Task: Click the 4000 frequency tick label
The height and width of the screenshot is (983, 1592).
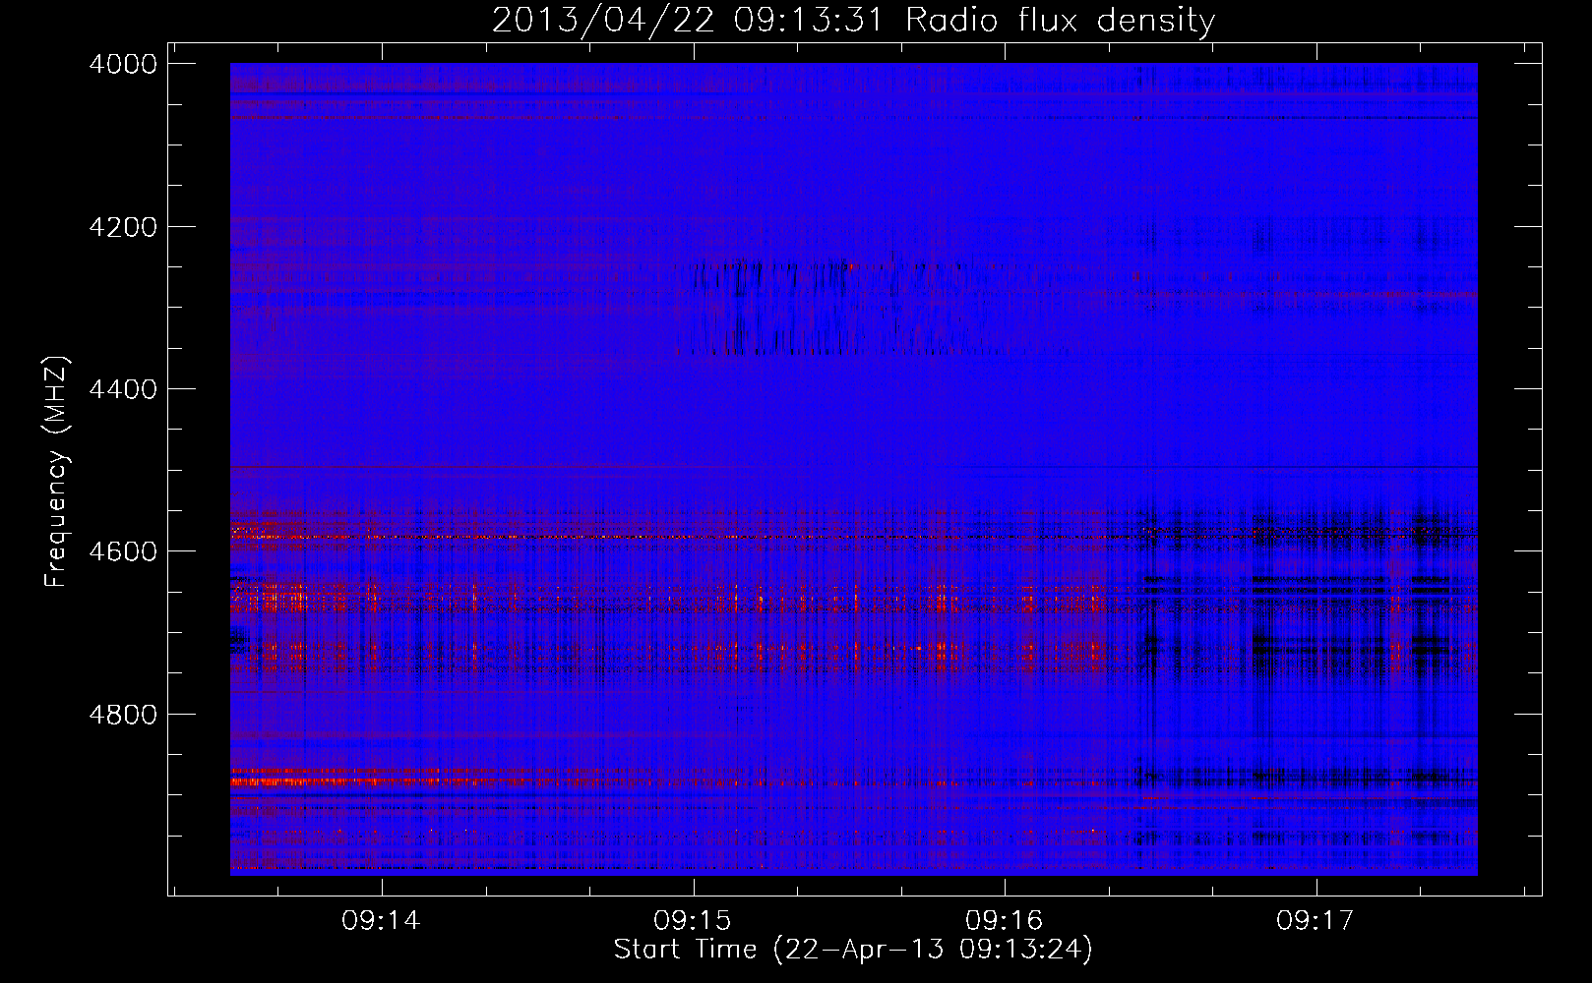Action: [123, 64]
